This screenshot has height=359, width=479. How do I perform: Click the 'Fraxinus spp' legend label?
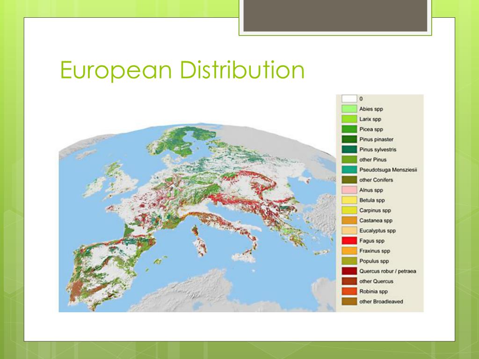coord(375,251)
